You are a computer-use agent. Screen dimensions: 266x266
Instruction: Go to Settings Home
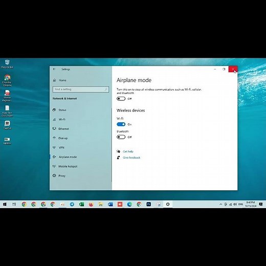pos(59,80)
